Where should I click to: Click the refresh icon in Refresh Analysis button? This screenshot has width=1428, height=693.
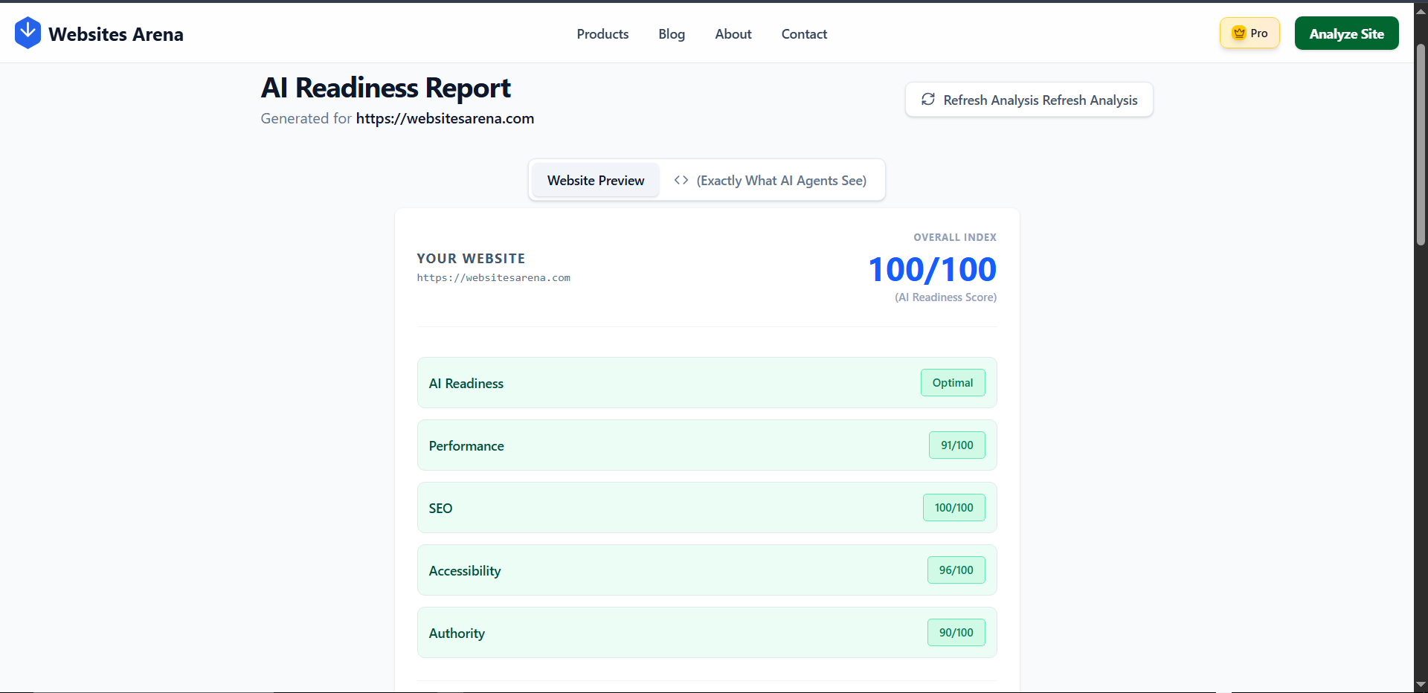pyautogui.click(x=929, y=99)
